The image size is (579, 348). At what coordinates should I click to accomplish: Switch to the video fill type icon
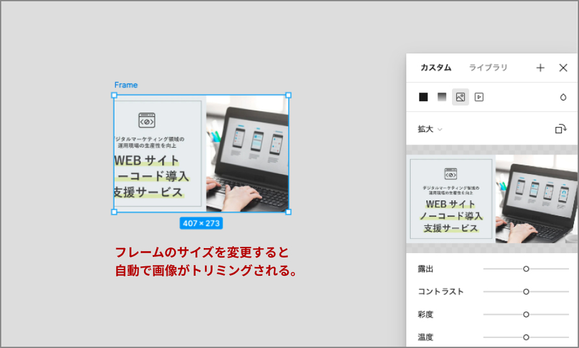(x=479, y=97)
